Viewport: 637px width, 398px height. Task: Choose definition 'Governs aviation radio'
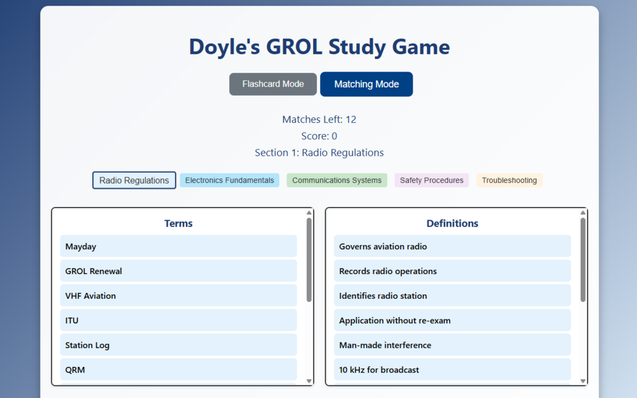click(x=452, y=246)
